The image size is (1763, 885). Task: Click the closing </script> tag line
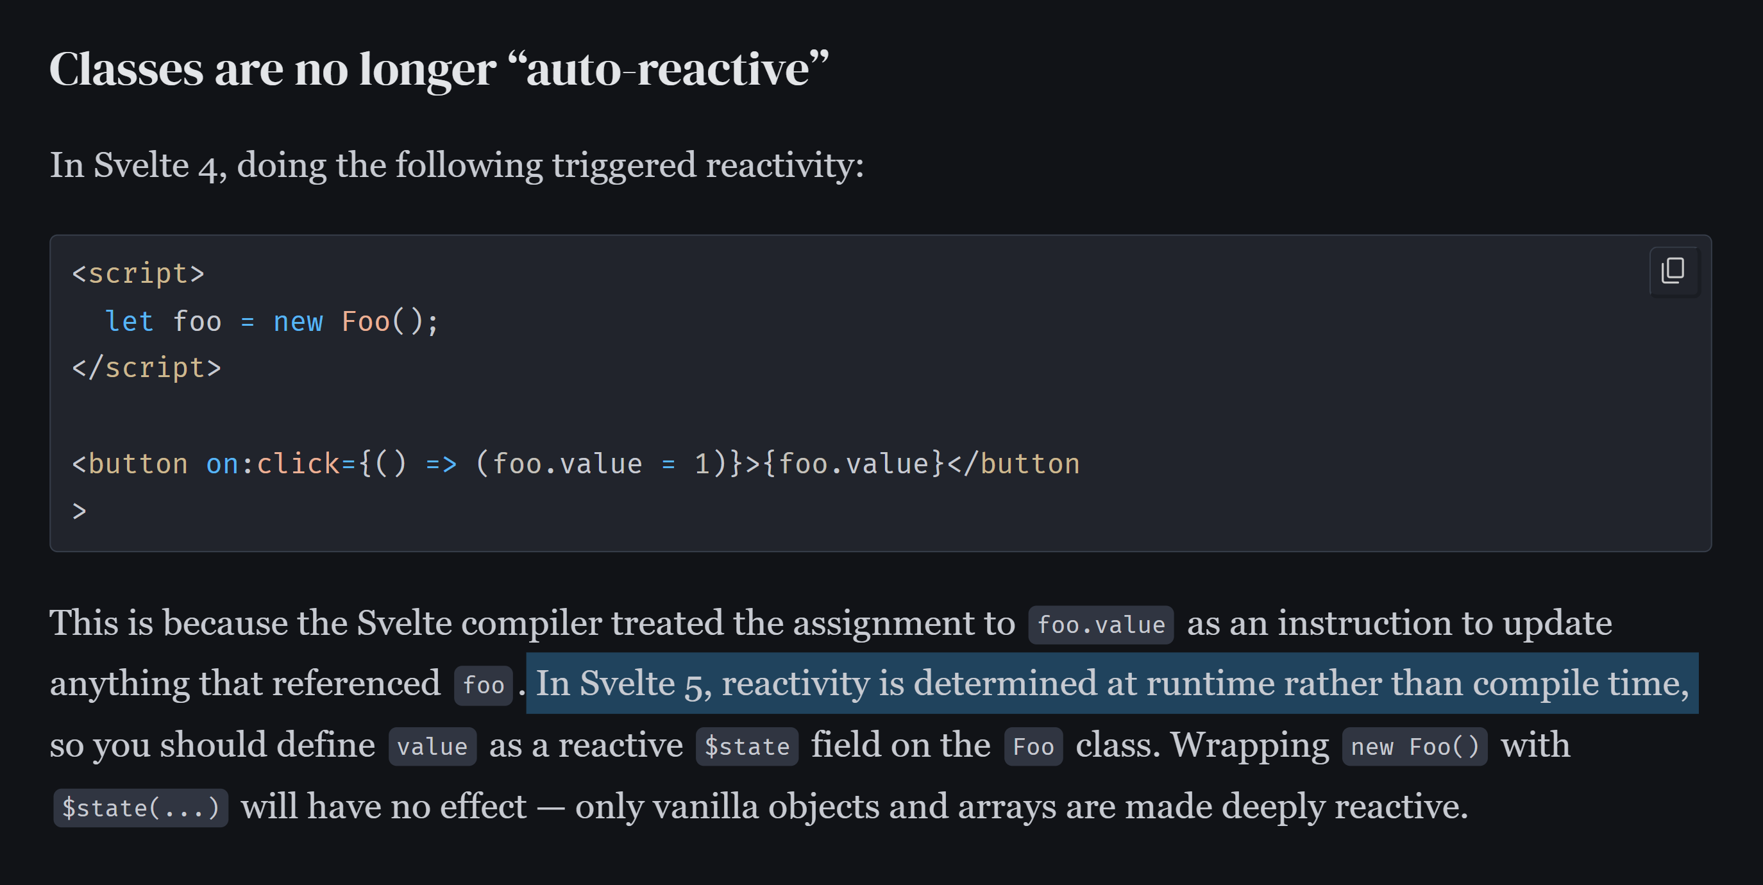(146, 368)
